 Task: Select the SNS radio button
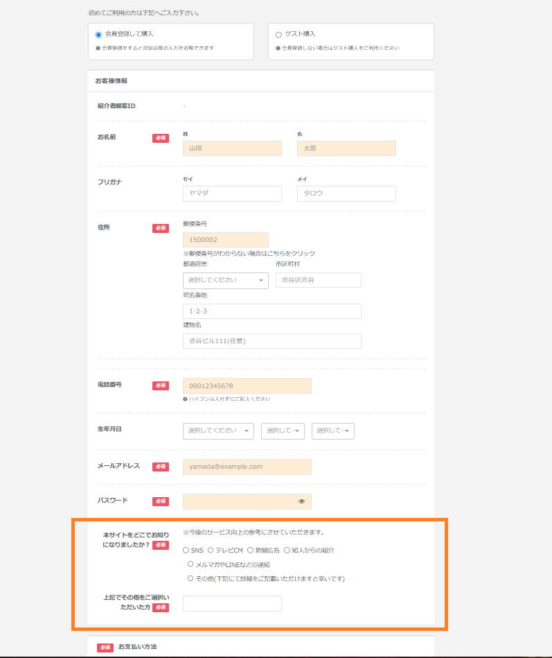tap(186, 550)
